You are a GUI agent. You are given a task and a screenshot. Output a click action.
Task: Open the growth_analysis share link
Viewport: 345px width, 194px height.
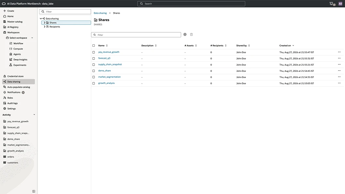coord(107,83)
